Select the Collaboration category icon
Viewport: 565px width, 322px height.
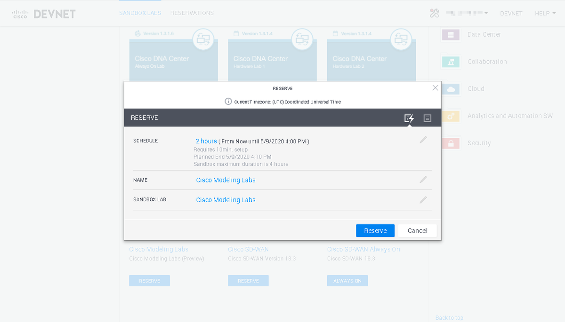[x=451, y=62]
